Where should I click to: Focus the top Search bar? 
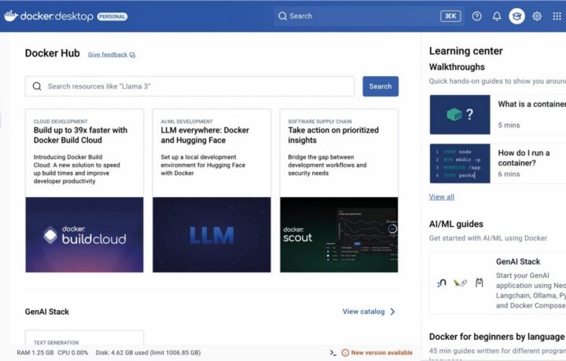369,16
